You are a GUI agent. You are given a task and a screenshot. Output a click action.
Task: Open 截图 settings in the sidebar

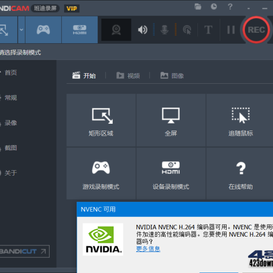pos(10,148)
